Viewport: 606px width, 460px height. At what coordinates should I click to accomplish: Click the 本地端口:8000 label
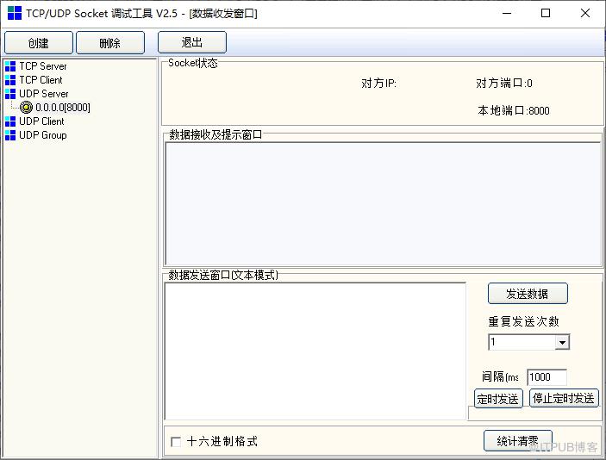(513, 111)
